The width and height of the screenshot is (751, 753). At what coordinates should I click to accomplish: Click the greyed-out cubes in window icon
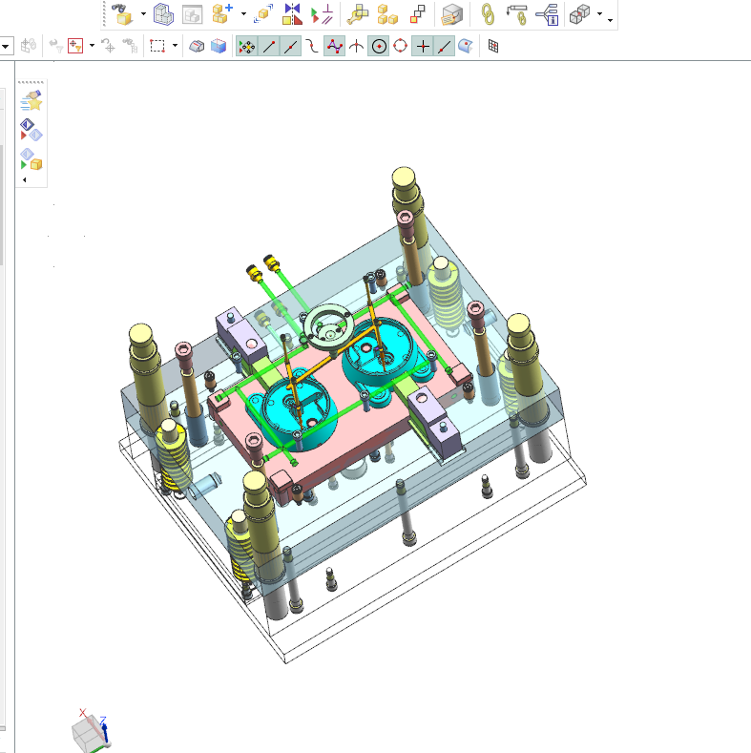click(192, 14)
